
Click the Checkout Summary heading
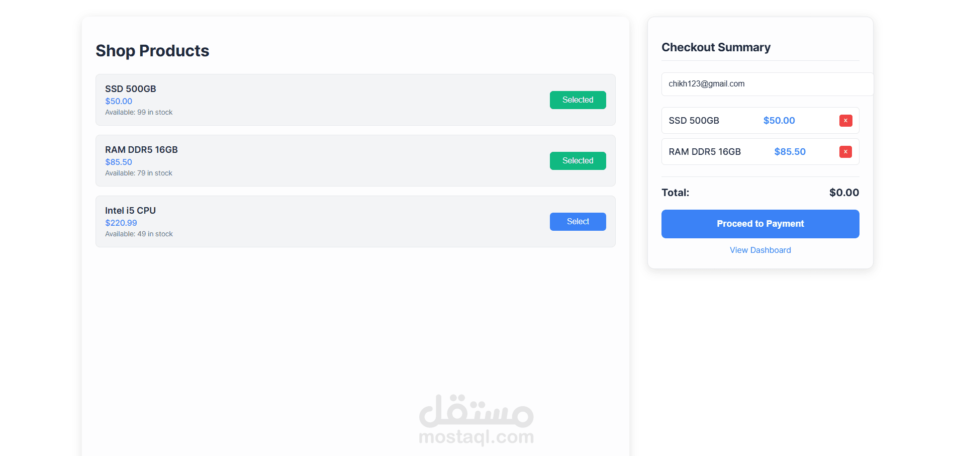click(x=716, y=47)
